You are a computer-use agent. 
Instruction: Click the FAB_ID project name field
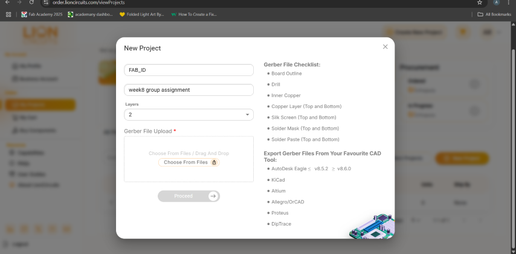click(189, 70)
